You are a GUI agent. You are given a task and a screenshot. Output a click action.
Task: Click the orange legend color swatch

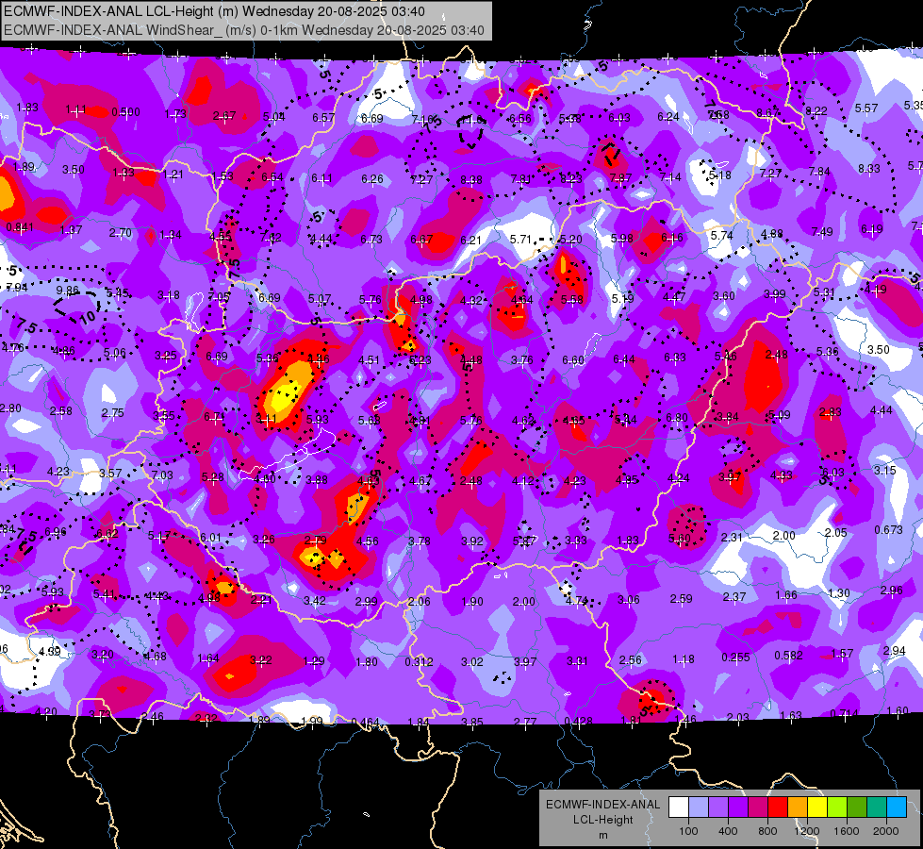pos(798,807)
